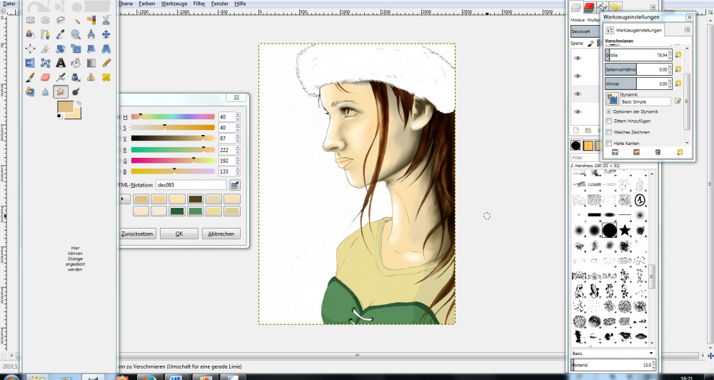Delete saved tool preset trash icon

658,152
